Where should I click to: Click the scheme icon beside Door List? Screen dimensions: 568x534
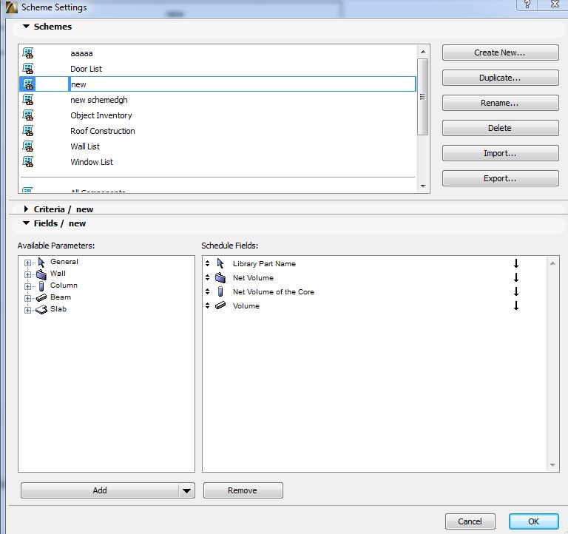(28, 69)
